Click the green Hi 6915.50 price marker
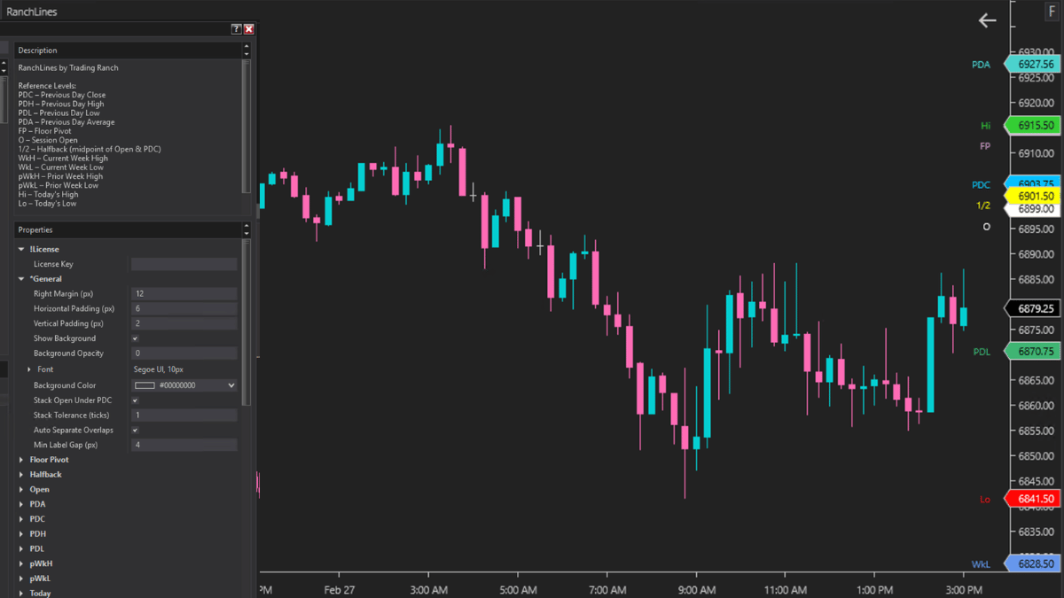 click(1035, 126)
